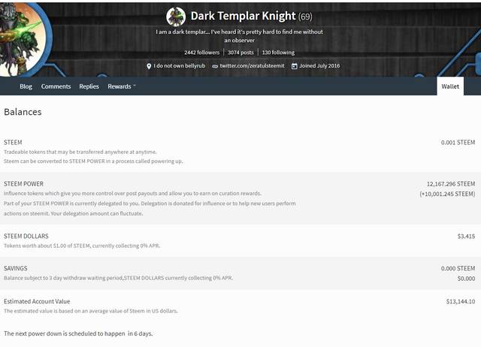Image resolution: width=481 pixels, height=347 pixels.
Task: Click the Dark Templar Knight profile name
Action: click(x=243, y=16)
